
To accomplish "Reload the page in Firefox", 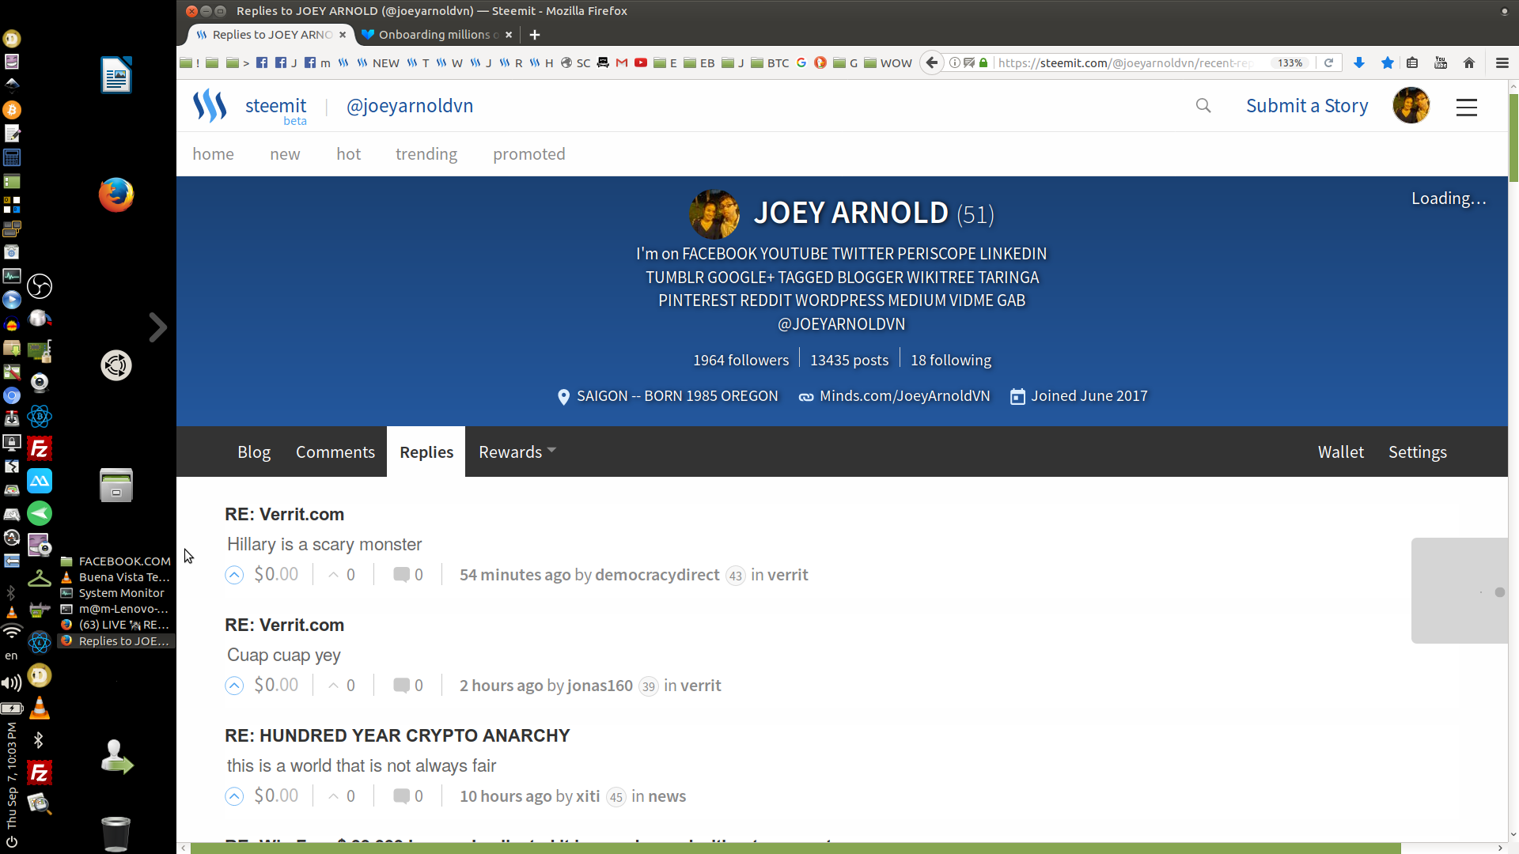I will point(1329,62).
